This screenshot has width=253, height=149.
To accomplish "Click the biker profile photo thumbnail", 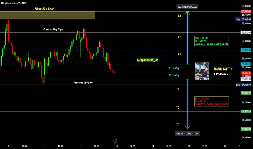I will [x=202, y=71].
